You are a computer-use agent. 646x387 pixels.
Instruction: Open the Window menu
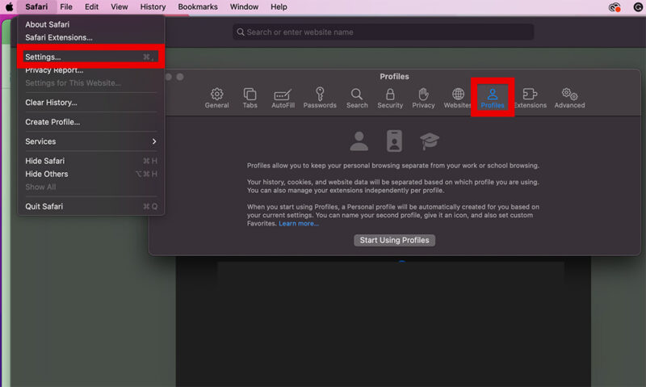coord(244,6)
